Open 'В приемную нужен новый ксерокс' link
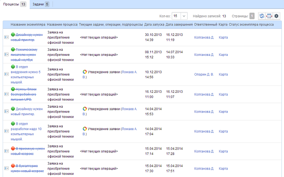Screen dimensions: 284x177 point(28,151)
